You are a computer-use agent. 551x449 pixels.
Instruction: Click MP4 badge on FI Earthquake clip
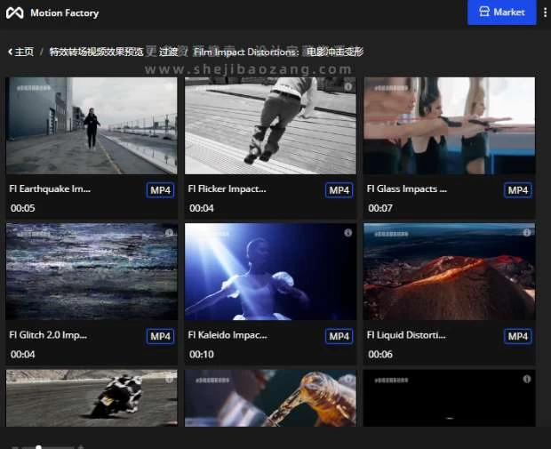coord(160,190)
